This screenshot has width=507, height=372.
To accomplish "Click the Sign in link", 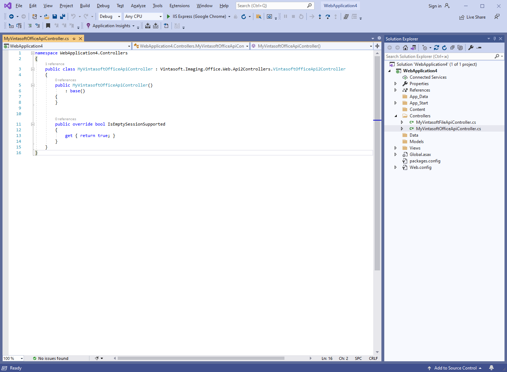I will pyautogui.click(x=435, y=6).
